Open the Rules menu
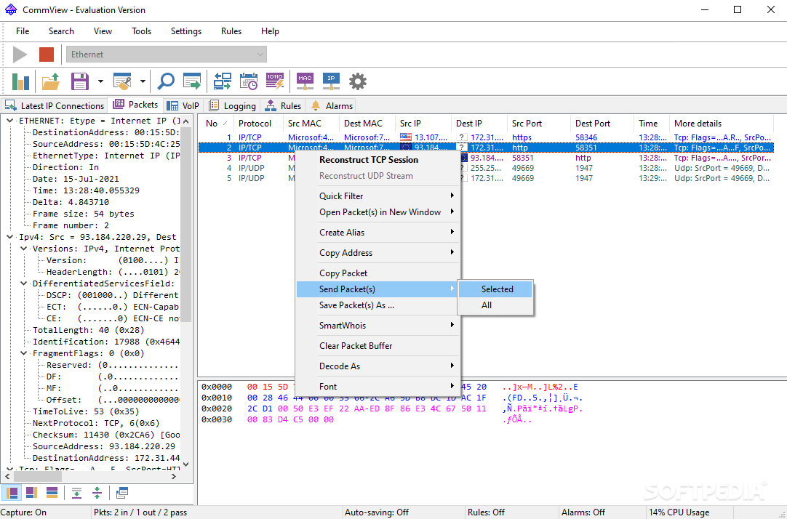This screenshot has width=787, height=519. tap(231, 31)
